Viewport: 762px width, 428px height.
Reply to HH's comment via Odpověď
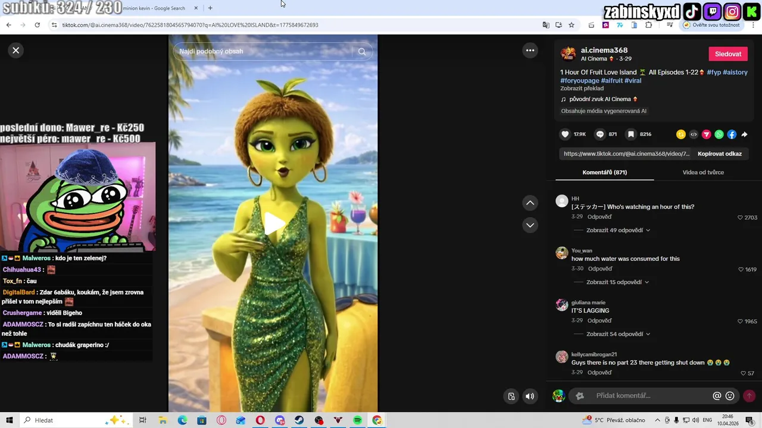(599, 217)
